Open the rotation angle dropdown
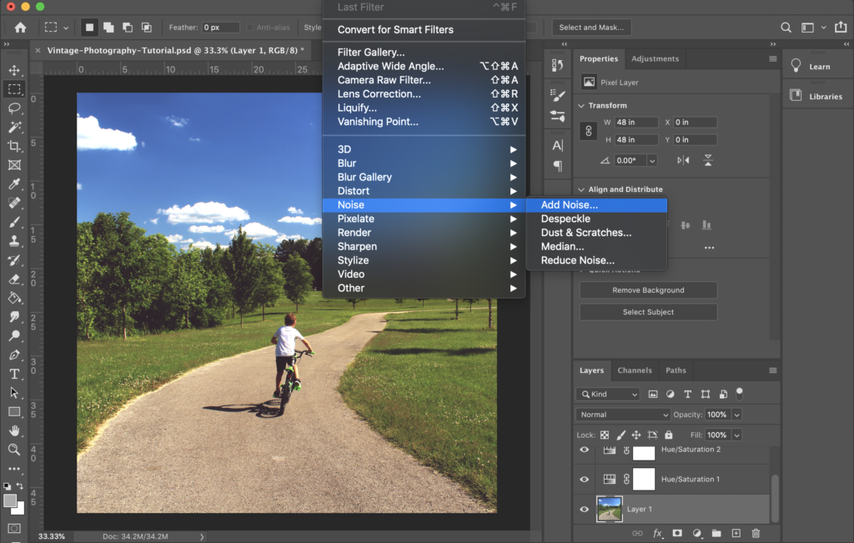The image size is (854, 543). [x=652, y=161]
